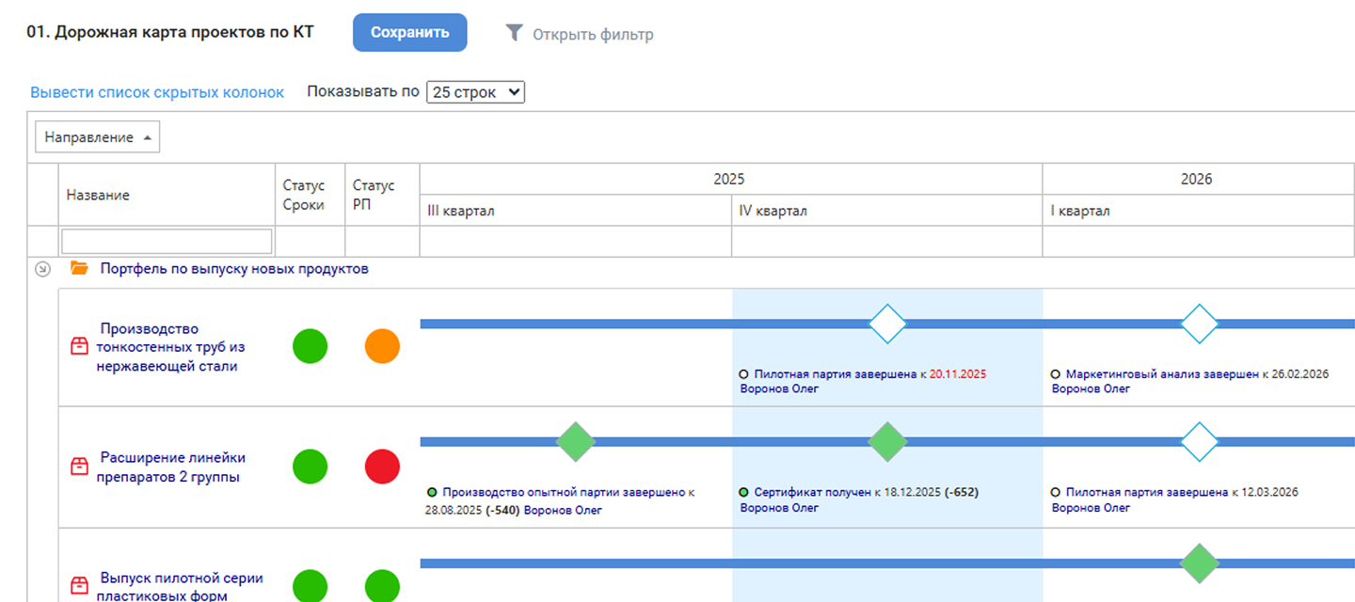1355x602 pixels.
Task: Click the red Статус РП indicator
Action: click(x=382, y=467)
